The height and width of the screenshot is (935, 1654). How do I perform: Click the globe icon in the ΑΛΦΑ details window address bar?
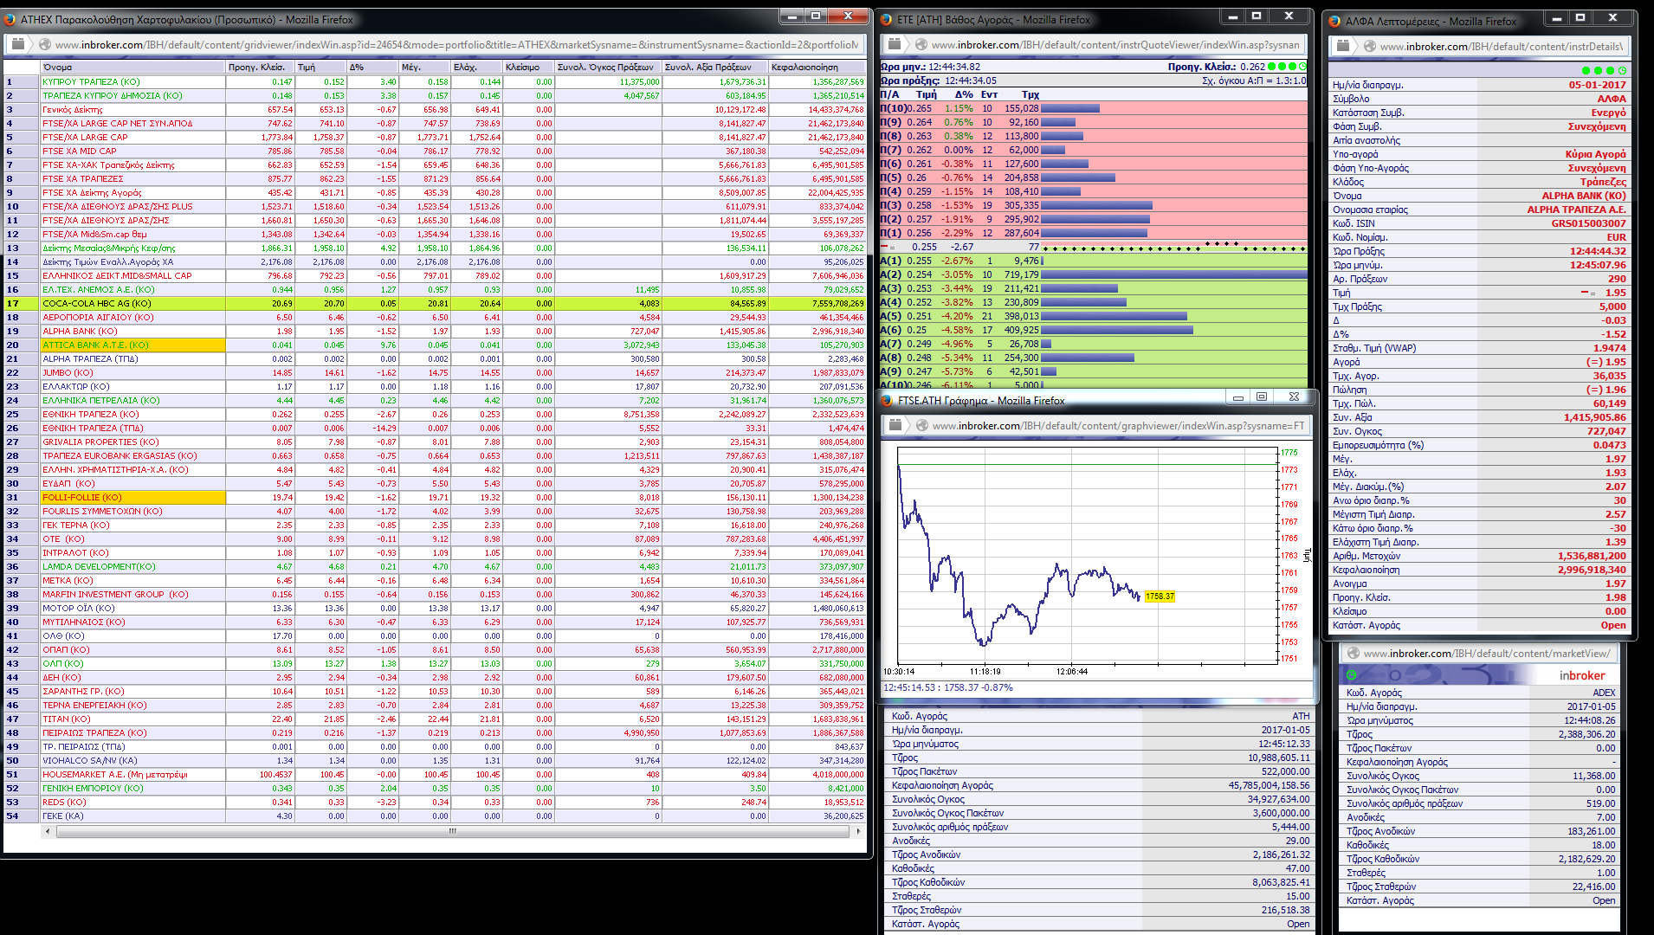(1370, 47)
